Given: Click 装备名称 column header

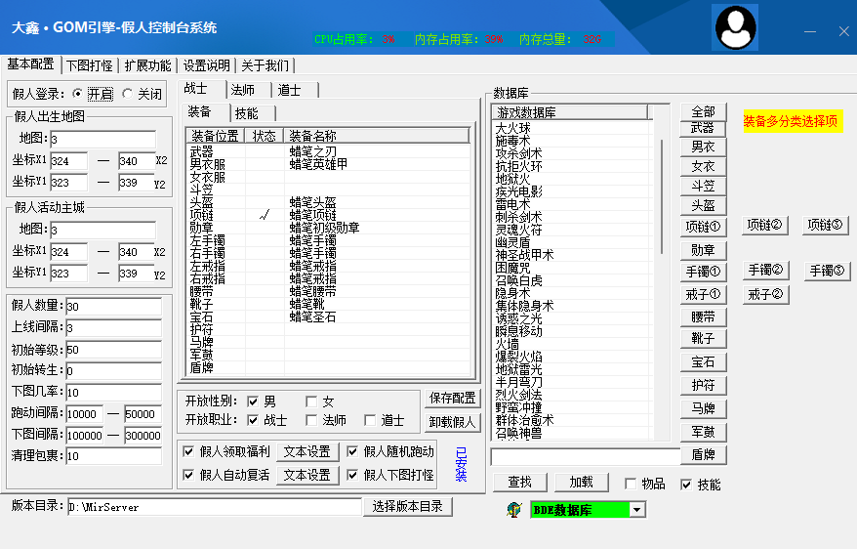Looking at the screenshot, I should [x=377, y=136].
